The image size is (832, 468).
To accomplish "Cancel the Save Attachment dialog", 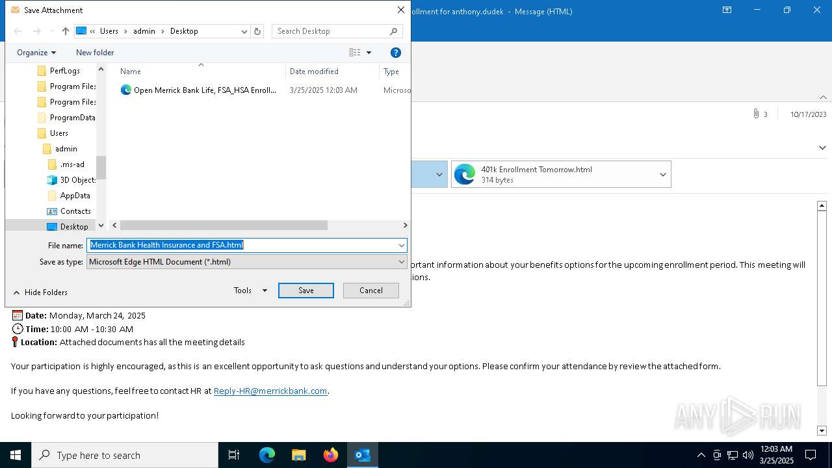I will click(x=371, y=291).
